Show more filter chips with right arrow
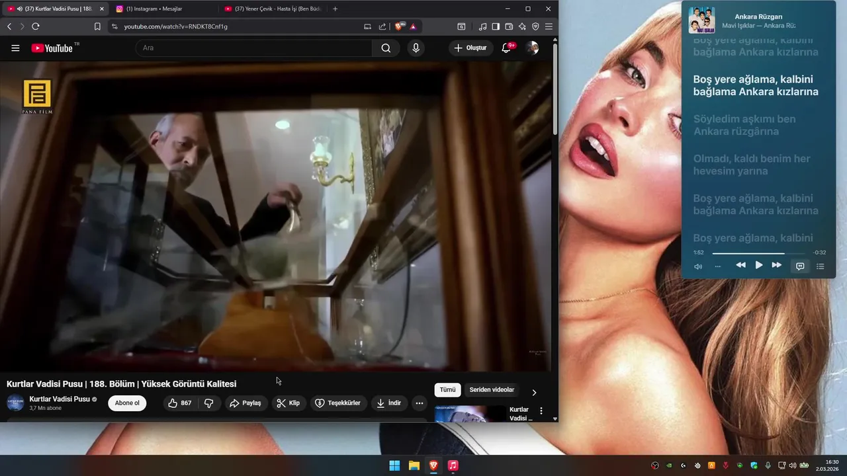The height and width of the screenshot is (476, 847). click(535, 393)
